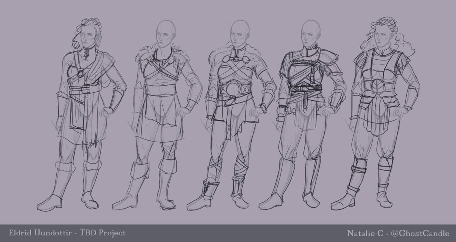Click the "Natalie C" artist name

coord(364,233)
